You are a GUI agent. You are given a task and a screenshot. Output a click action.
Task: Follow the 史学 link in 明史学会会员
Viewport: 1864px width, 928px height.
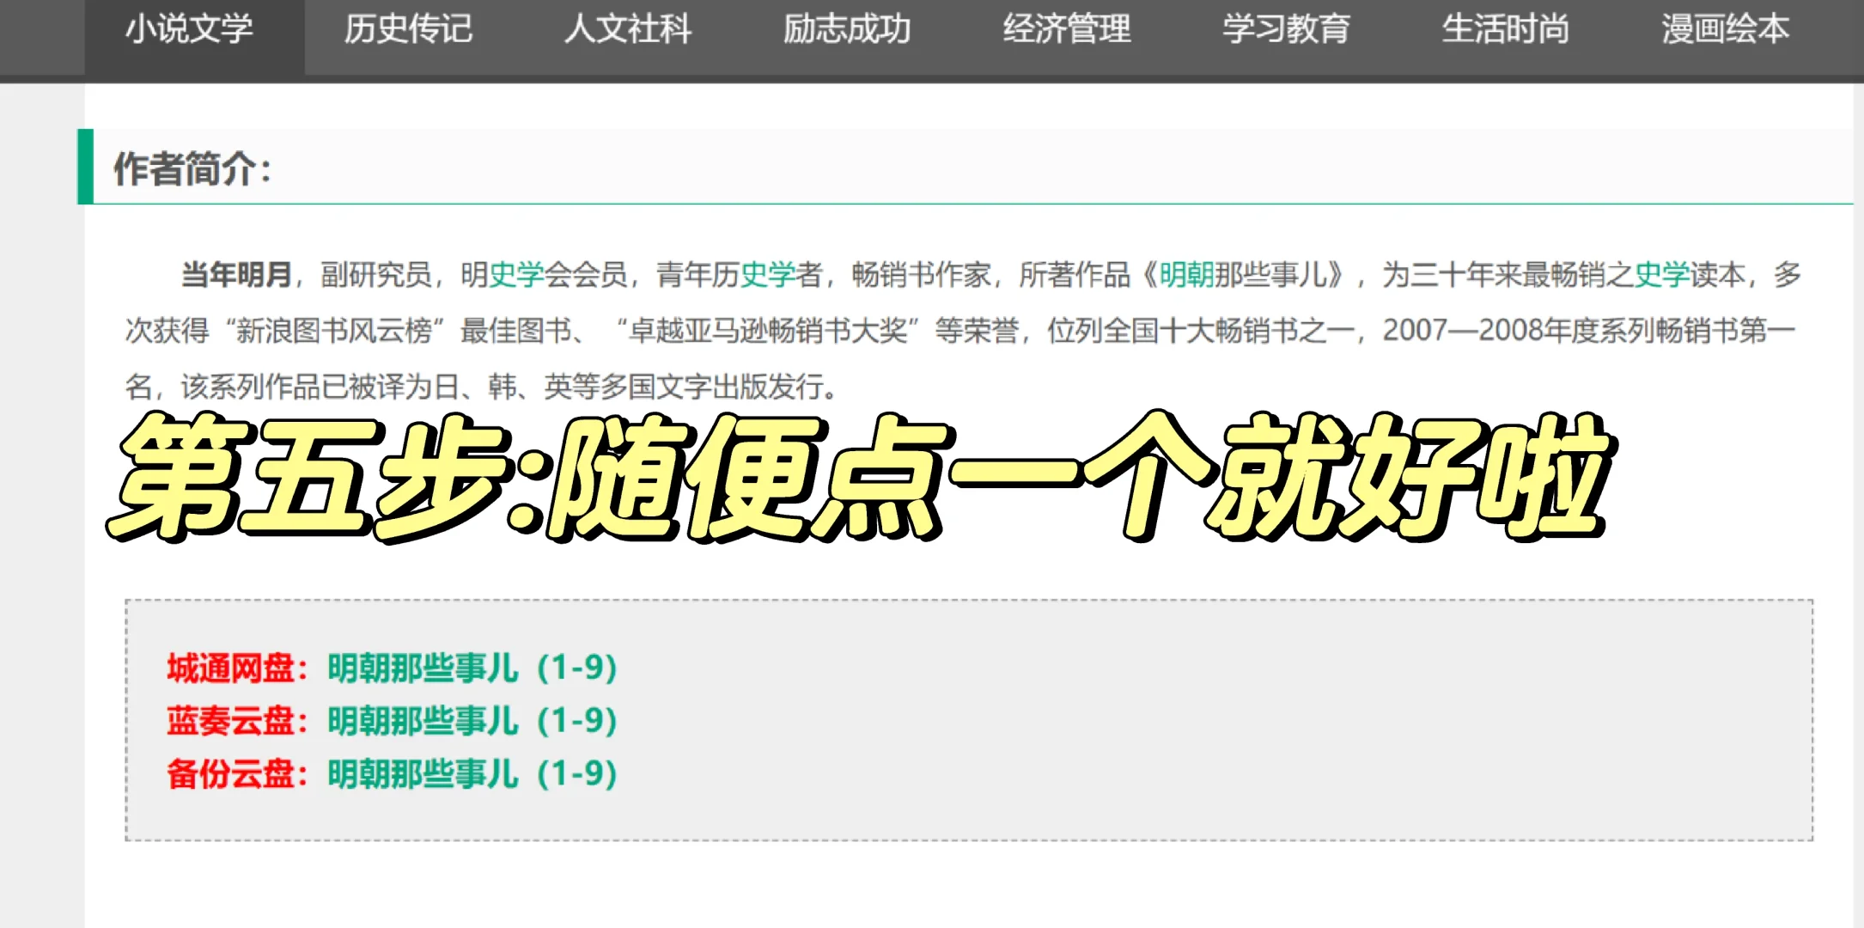(x=517, y=275)
